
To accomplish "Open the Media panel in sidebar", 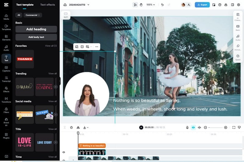I will pyautogui.click(x=6, y=17).
